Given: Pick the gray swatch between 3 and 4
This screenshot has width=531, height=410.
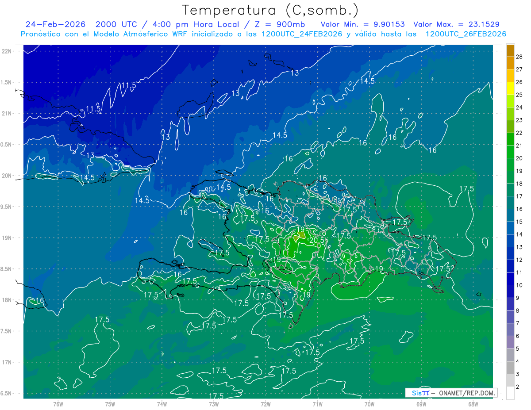Looking at the screenshot, I should click(510, 368).
